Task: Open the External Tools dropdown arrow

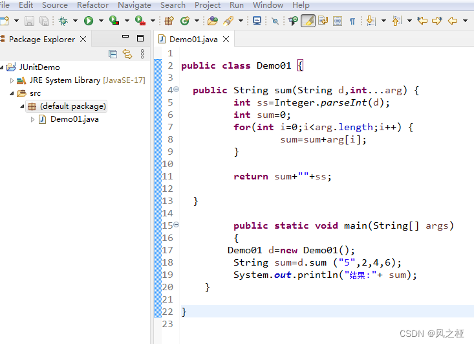Action: pos(153,21)
